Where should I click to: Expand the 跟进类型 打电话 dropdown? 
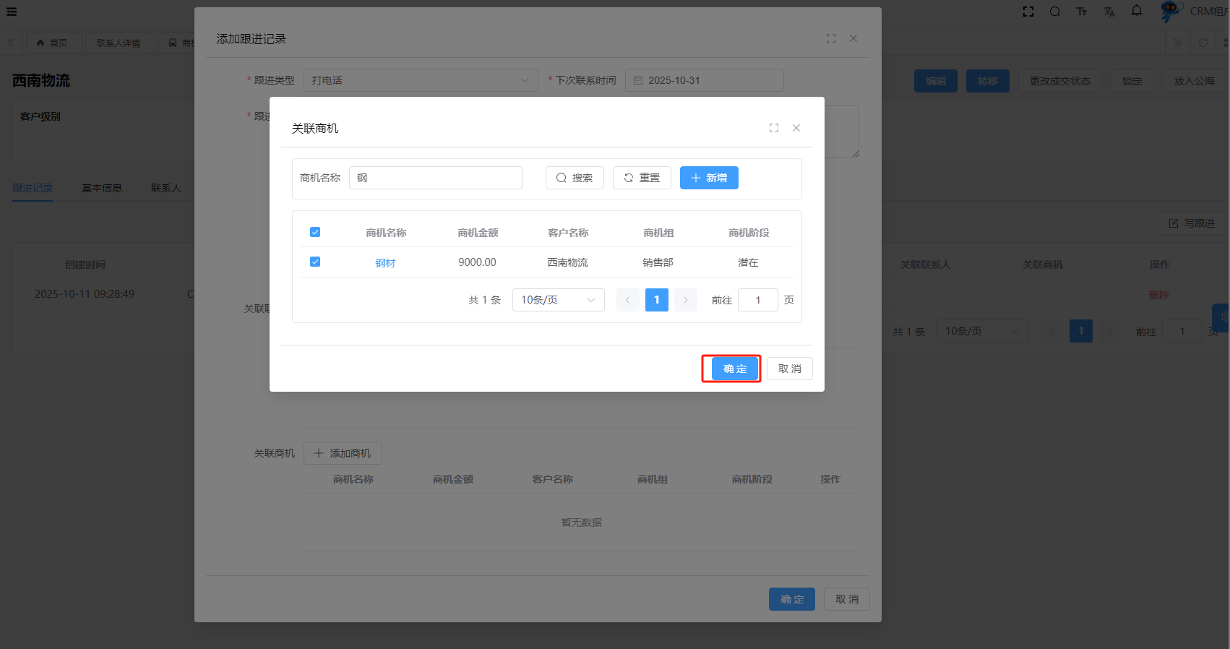tap(421, 80)
